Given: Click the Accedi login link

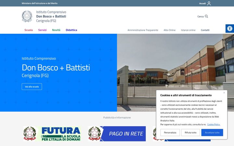Looking at the screenshot, I should click(202, 4).
